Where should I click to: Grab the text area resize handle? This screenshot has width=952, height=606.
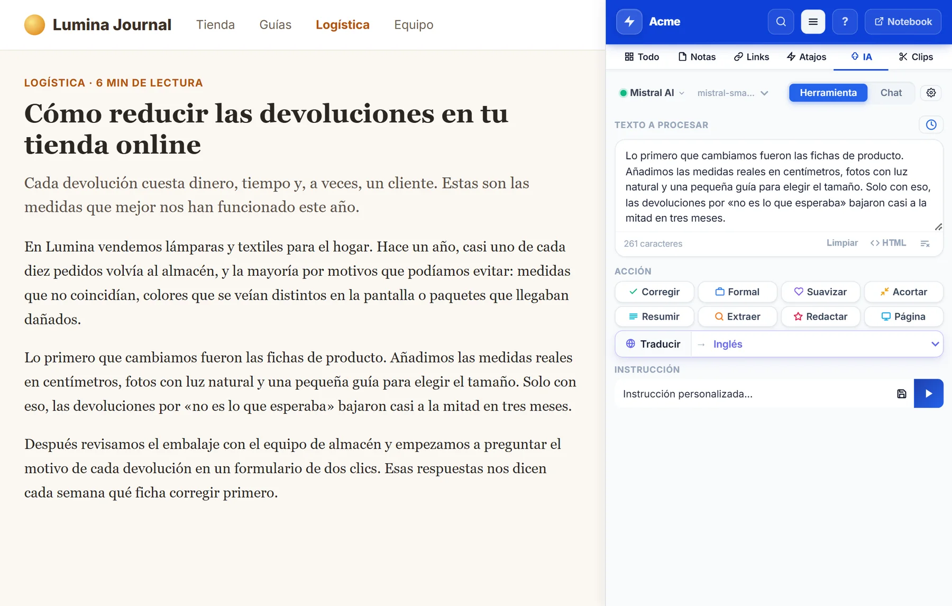coord(938,227)
